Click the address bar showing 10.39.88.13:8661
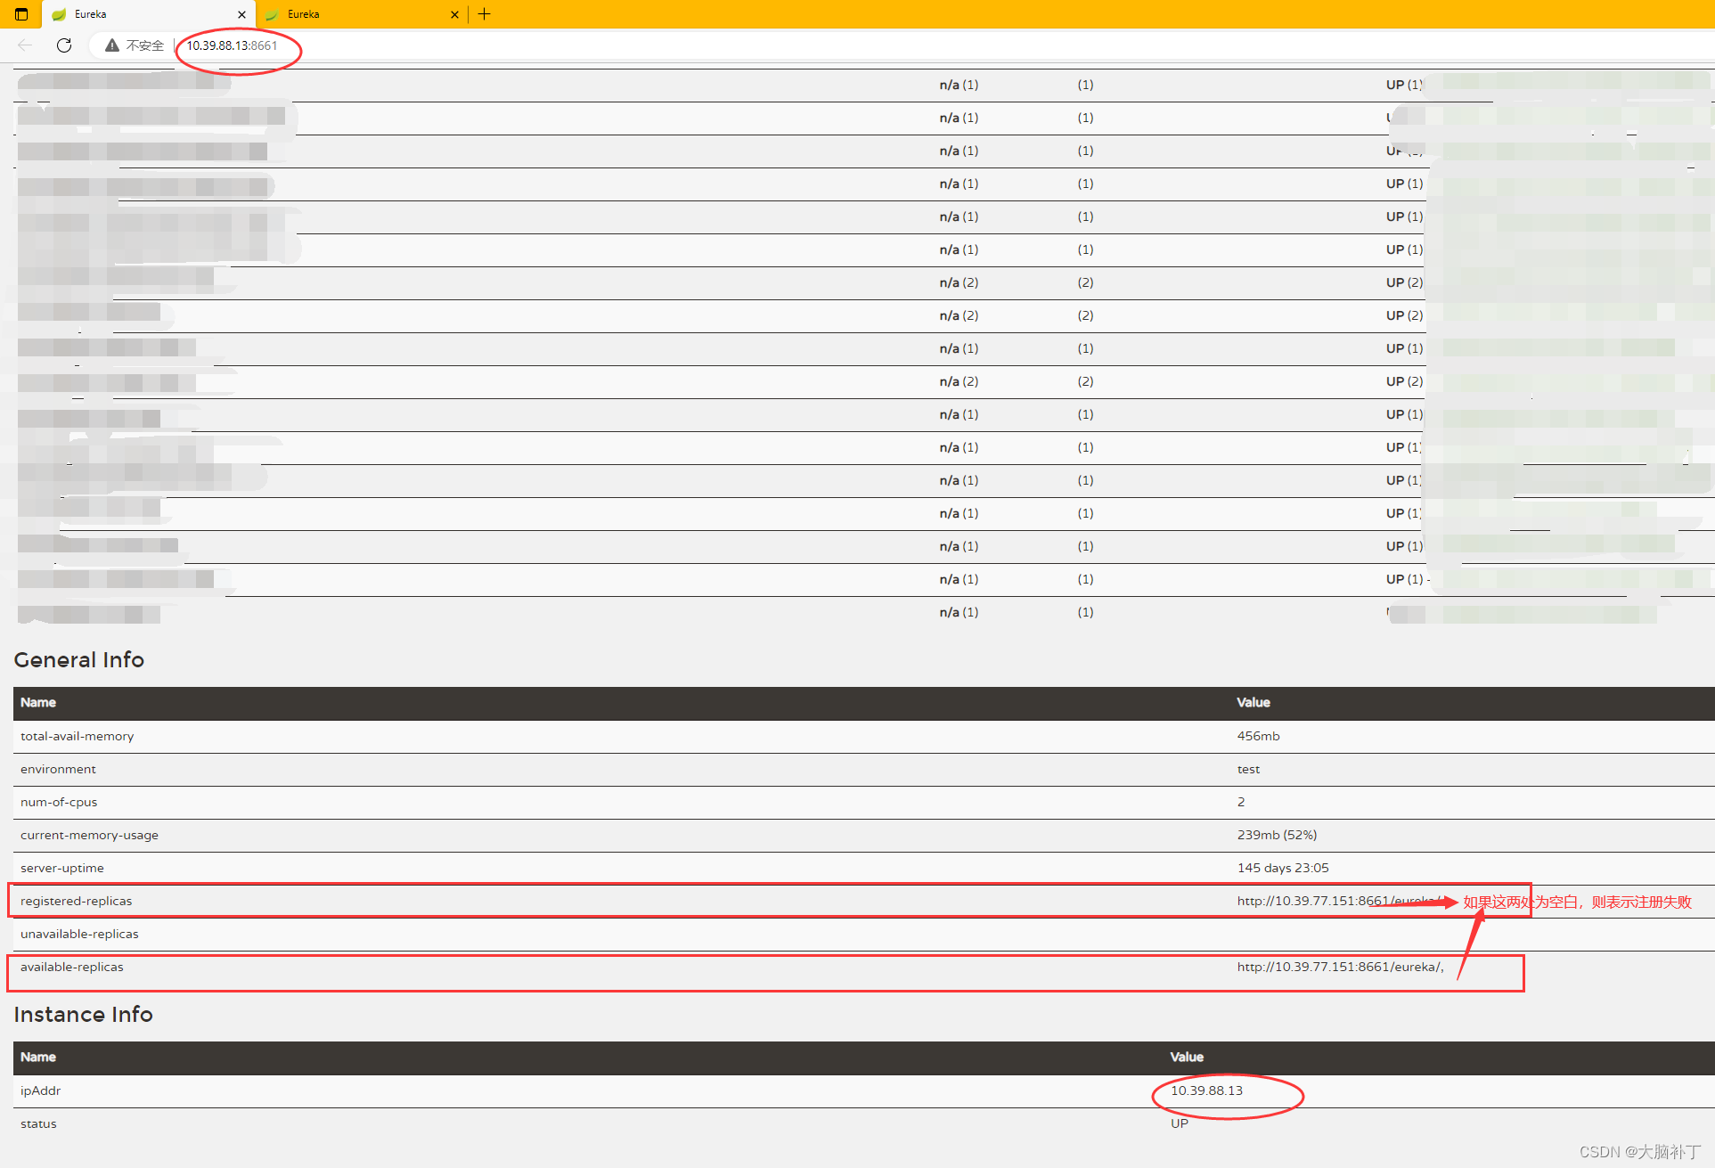 click(232, 45)
